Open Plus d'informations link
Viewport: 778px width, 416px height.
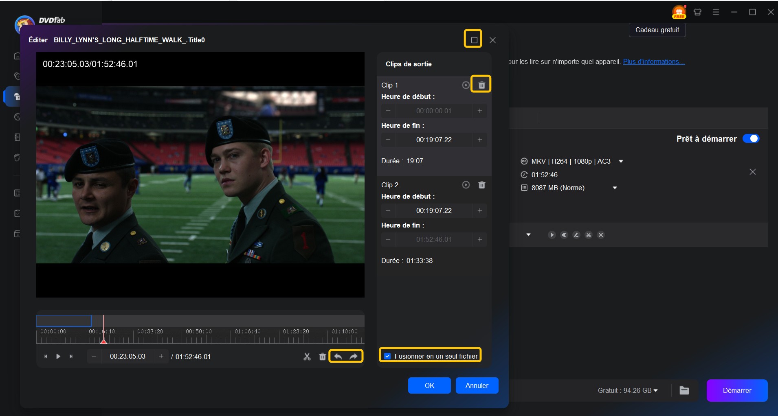(654, 62)
